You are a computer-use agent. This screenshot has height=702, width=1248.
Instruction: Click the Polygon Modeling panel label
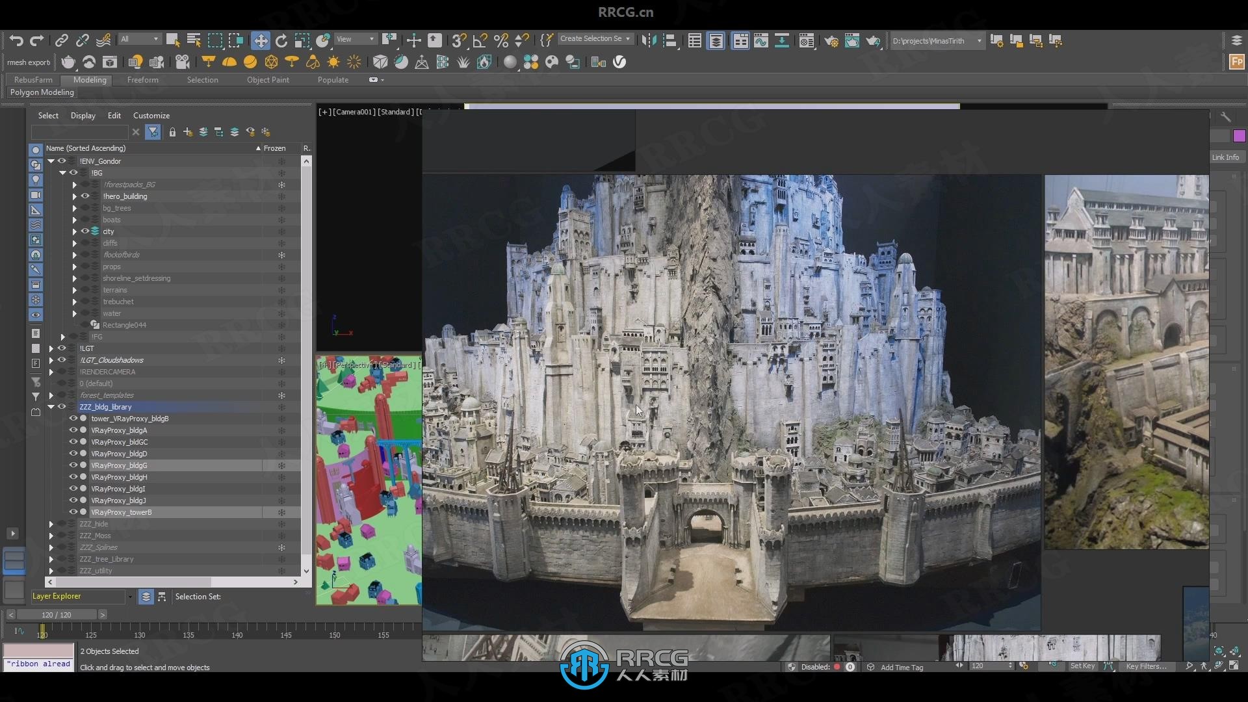point(42,92)
